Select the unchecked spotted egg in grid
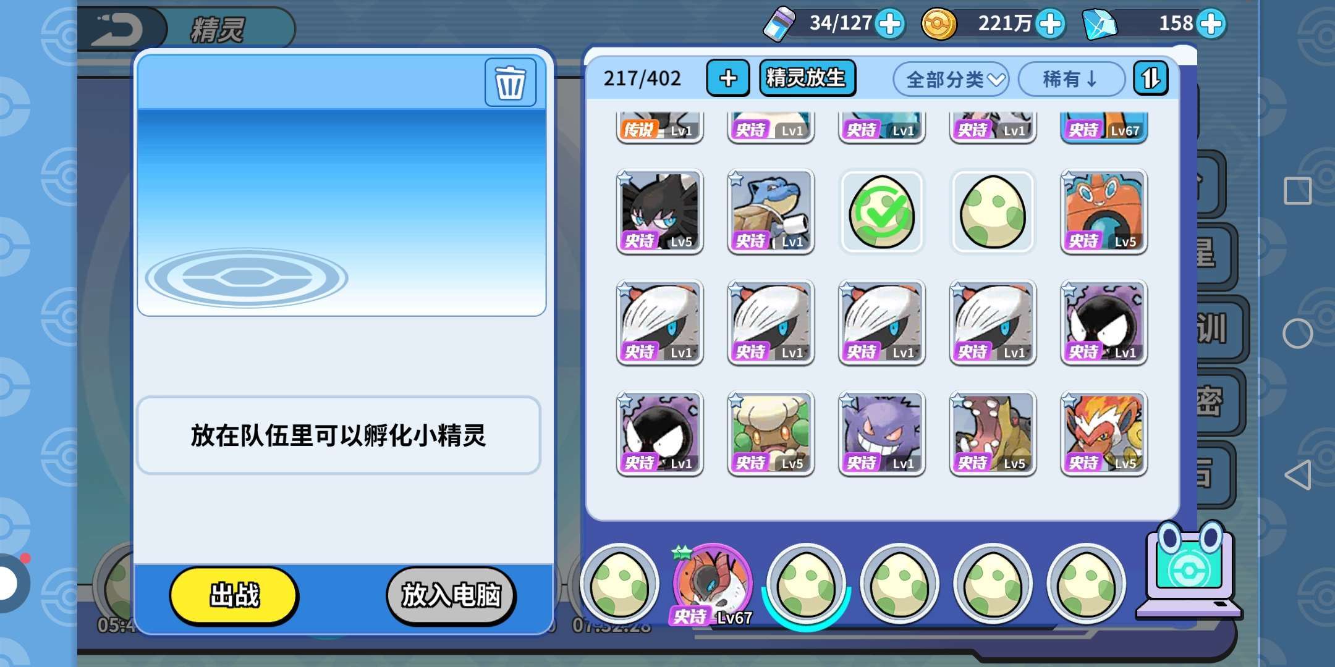Image resolution: width=1335 pixels, height=667 pixels. pyautogui.click(x=993, y=212)
